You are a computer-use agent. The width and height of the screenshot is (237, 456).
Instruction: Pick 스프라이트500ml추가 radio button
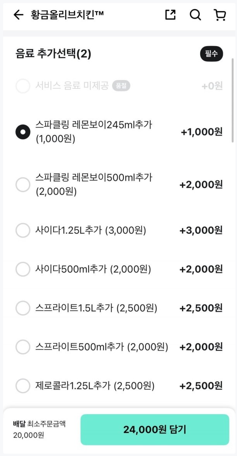[x=23, y=347]
